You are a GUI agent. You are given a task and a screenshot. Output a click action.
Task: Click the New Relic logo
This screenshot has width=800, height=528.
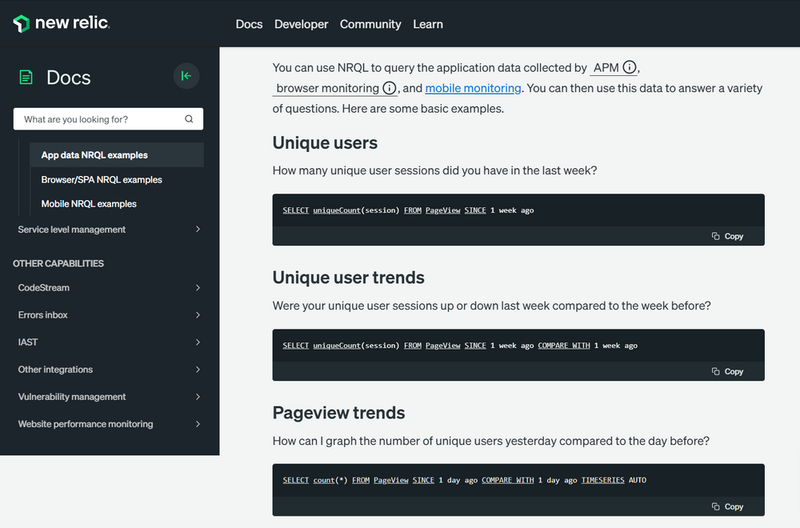coord(62,24)
